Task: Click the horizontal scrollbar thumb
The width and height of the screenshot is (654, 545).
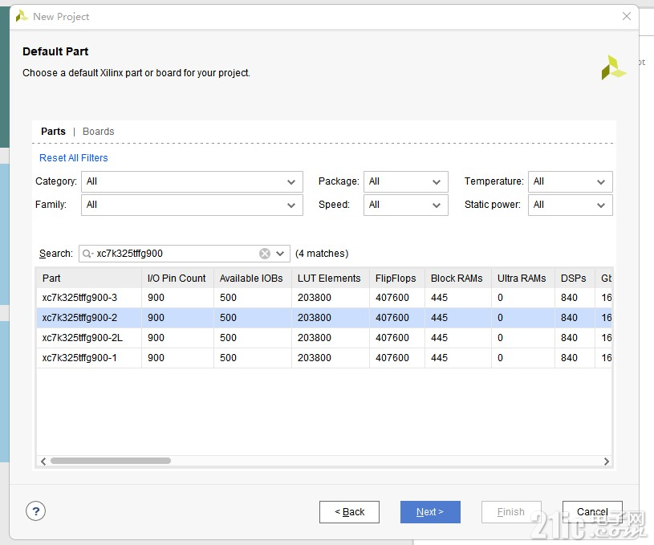Action: point(111,461)
